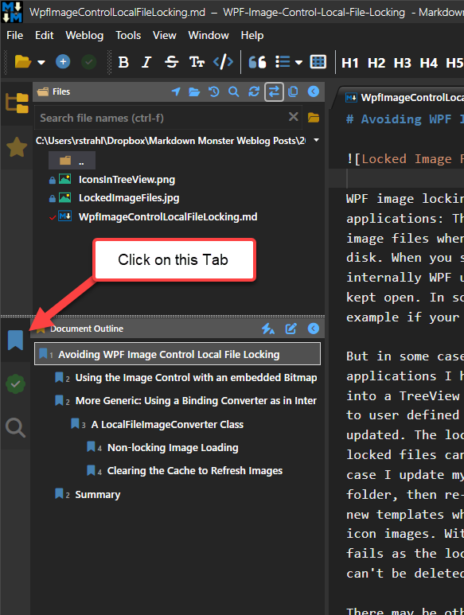Click the location arrow icon in Files panel
The height and width of the screenshot is (615, 464).
[176, 91]
